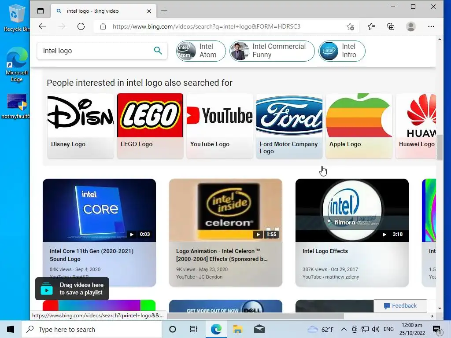Viewport: 451px width, 338px height.
Task: Open the Disney Logo related search
Action: point(80,126)
